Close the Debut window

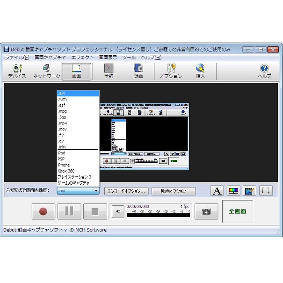click(x=273, y=50)
